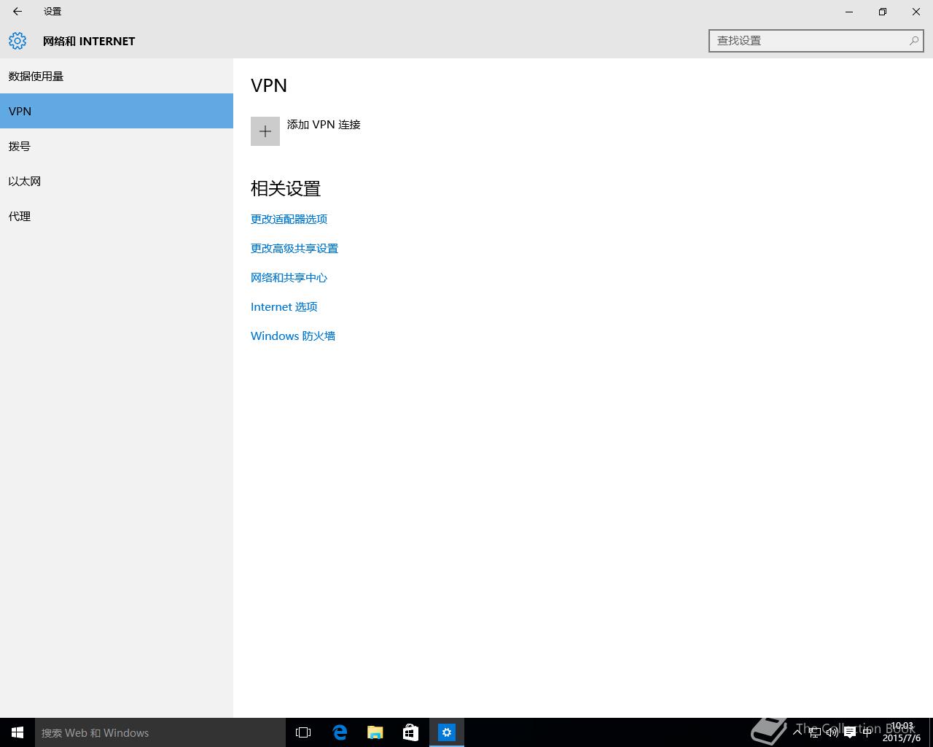Viewport: 933px width, 747px height.
Task: Click the network tray icon
Action: [815, 732]
